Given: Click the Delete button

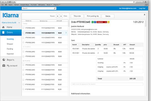Looking at the screenshot, I should [108, 16].
